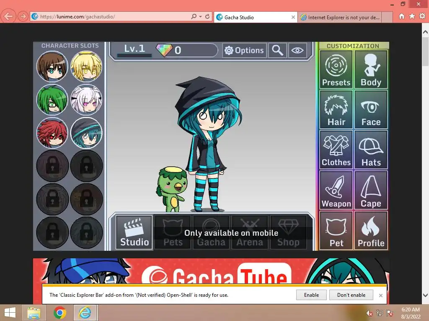Image resolution: width=429 pixels, height=321 pixels.
Task: Refresh the page with reload icon
Action: click(x=207, y=16)
